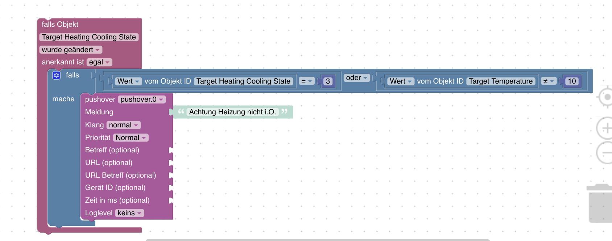Edit the number value 10
This screenshot has height=241, width=612.
tap(572, 81)
